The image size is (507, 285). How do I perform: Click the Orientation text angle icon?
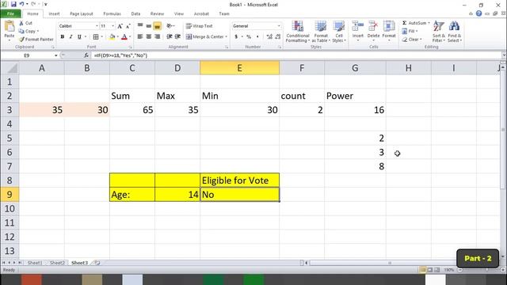tap(170, 26)
